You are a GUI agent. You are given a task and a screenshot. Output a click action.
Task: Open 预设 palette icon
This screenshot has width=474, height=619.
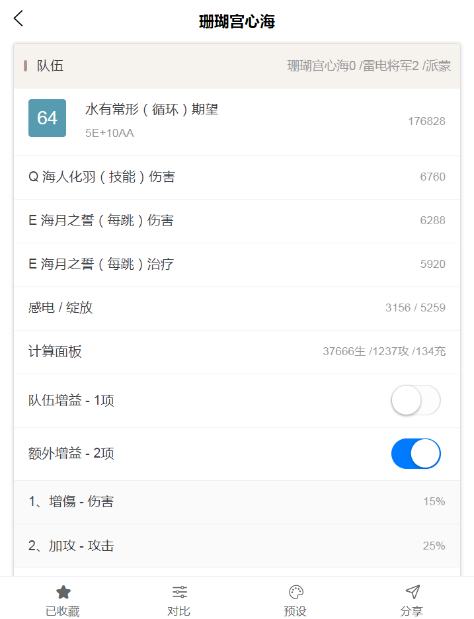(x=296, y=592)
